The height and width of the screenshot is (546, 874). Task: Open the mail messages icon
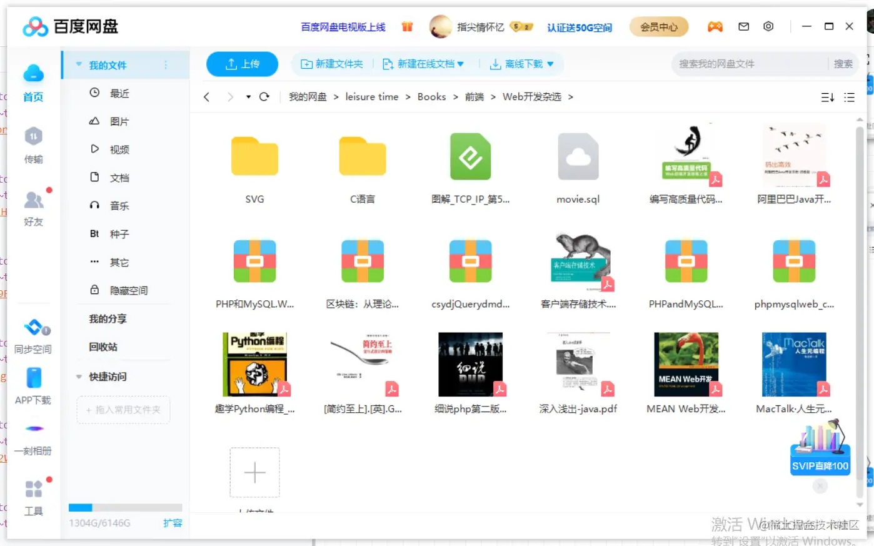[743, 26]
